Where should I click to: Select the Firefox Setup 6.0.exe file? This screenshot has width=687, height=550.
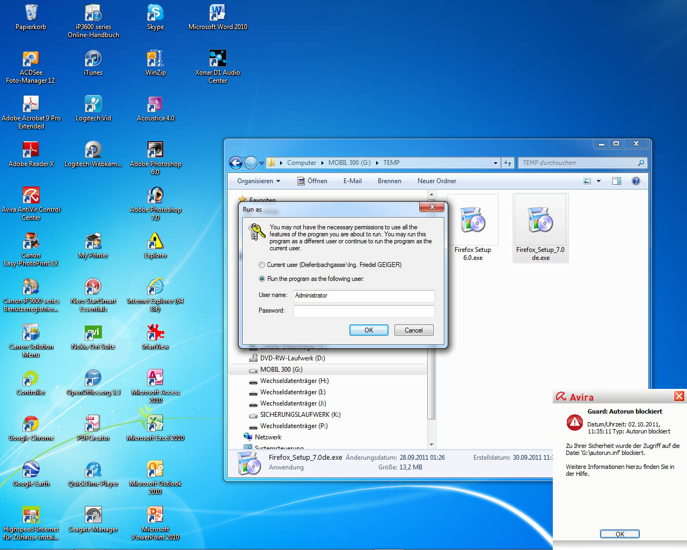473,221
